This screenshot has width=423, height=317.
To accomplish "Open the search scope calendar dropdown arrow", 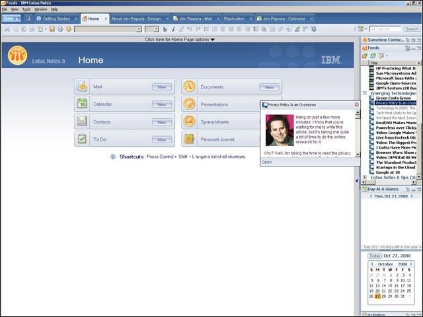I will point(366,29).
